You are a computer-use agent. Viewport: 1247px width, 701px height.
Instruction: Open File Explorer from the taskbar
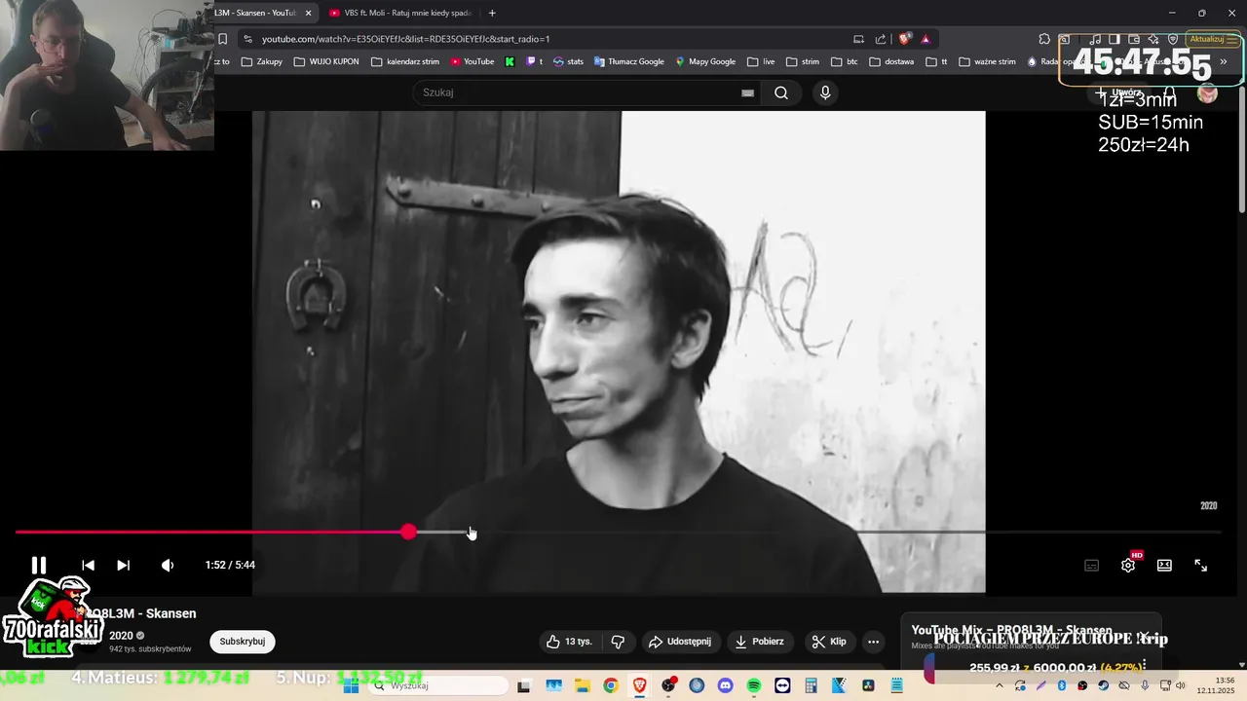pyautogui.click(x=582, y=685)
